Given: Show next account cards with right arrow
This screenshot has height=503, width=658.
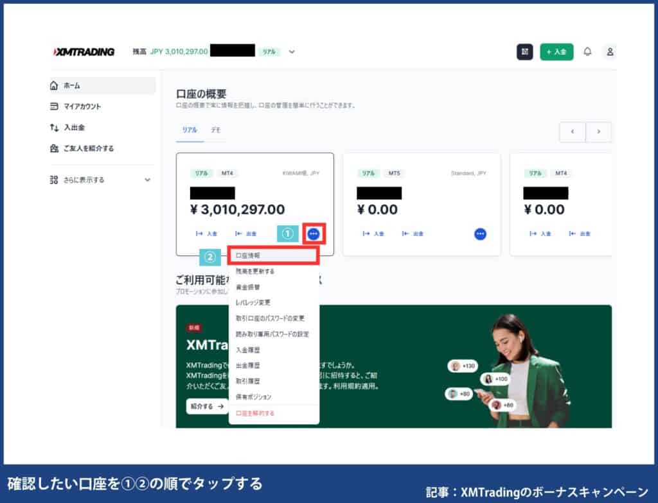Looking at the screenshot, I should 598,132.
